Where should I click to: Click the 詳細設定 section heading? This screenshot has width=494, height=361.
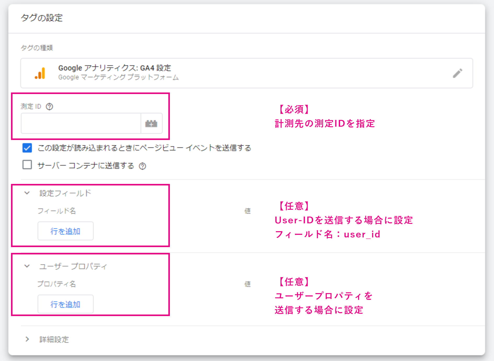coord(54,340)
